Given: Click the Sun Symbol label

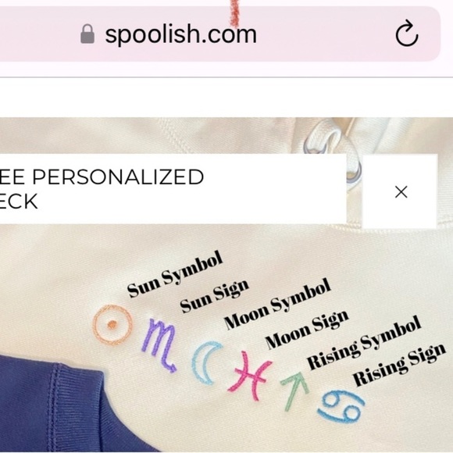Looking at the screenshot, I should (175, 274).
